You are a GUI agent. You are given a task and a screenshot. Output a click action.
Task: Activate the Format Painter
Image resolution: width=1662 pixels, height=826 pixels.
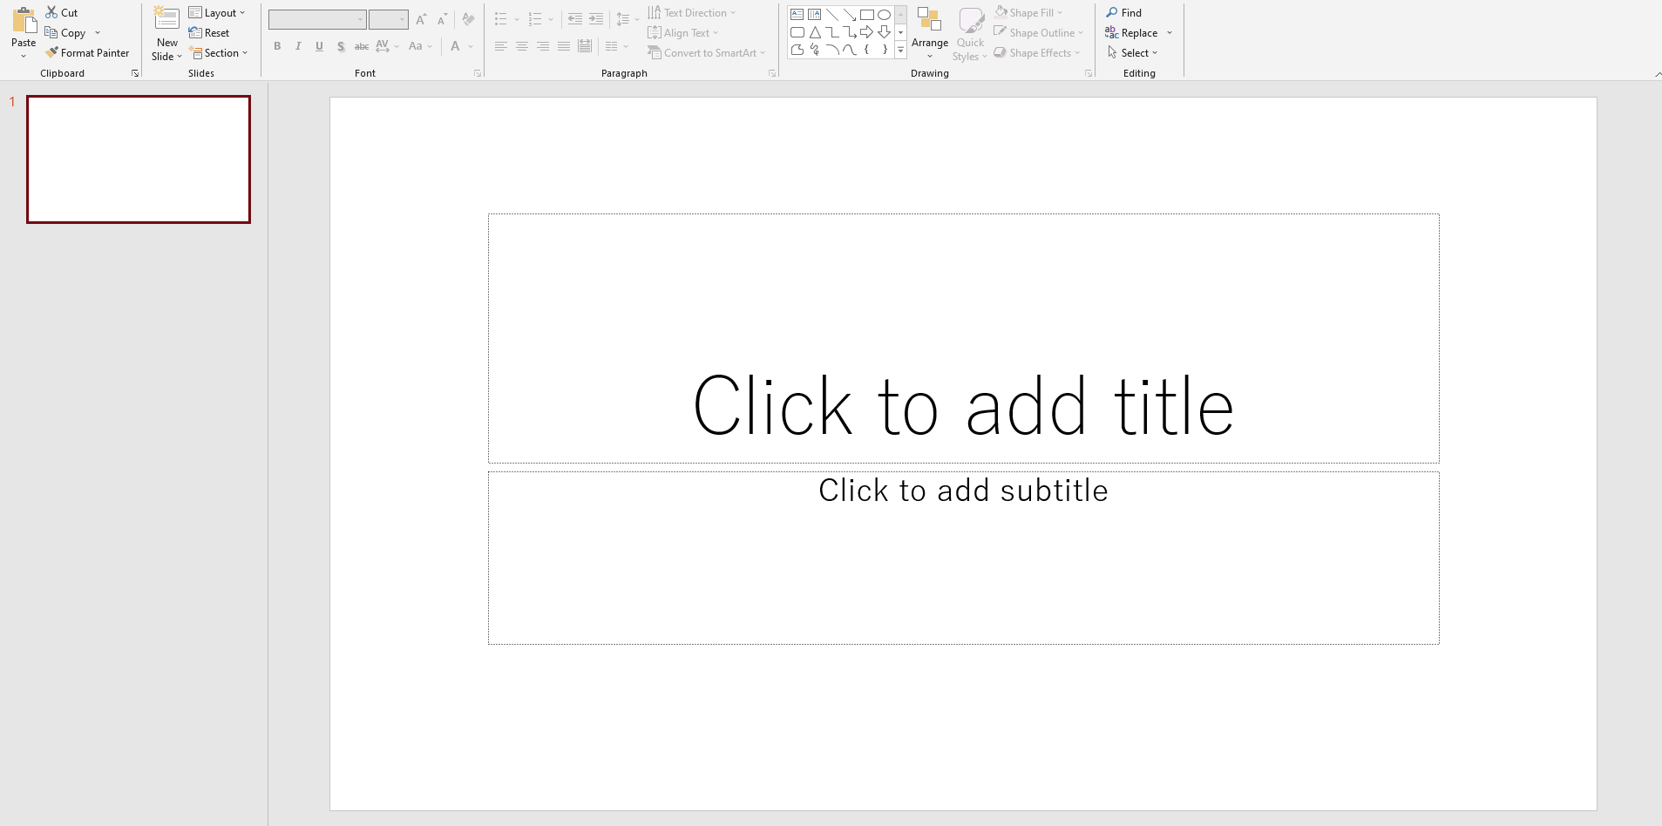[87, 53]
